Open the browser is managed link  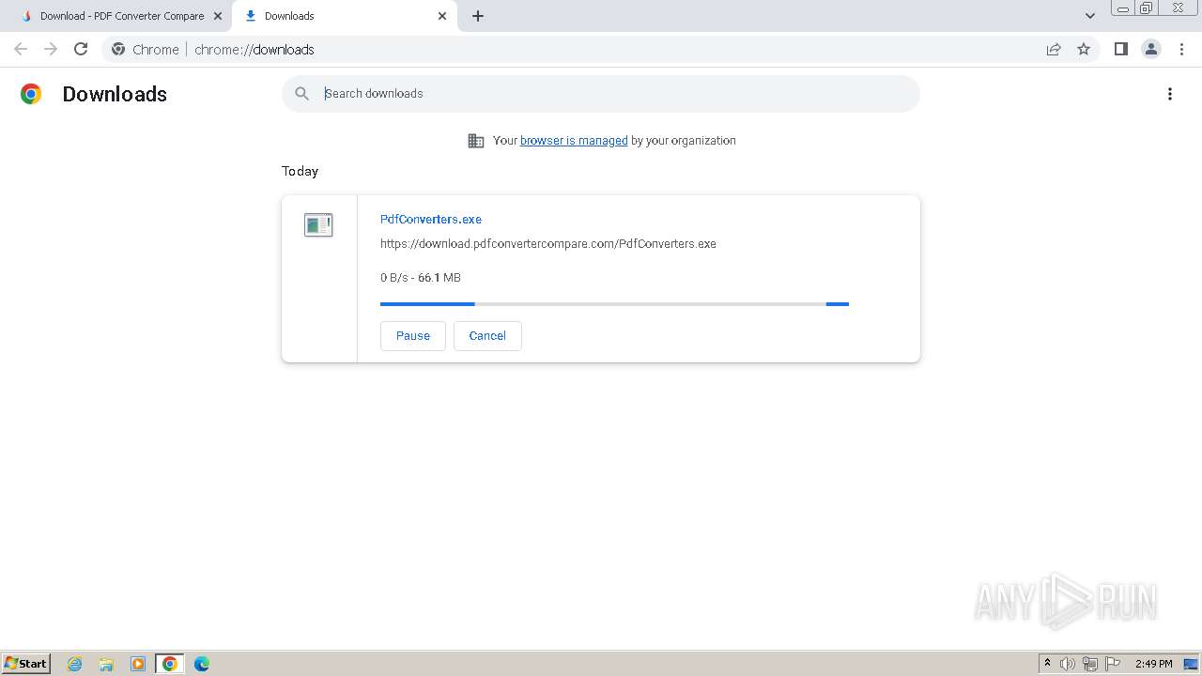(x=574, y=141)
